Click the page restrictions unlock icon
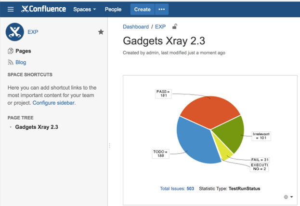 pos(175,27)
